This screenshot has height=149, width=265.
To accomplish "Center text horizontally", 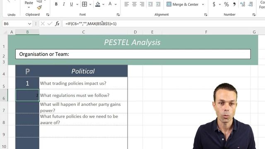I will pyautogui.click(x=134, y=4).
